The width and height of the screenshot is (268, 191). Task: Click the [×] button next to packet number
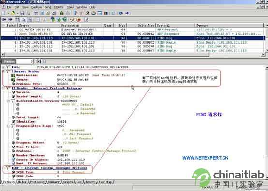tap(39, 61)
